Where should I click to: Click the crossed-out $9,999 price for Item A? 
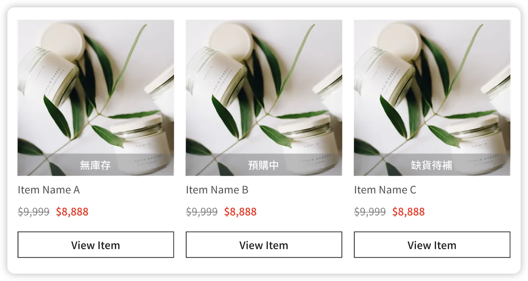click(x=33, y=212)
